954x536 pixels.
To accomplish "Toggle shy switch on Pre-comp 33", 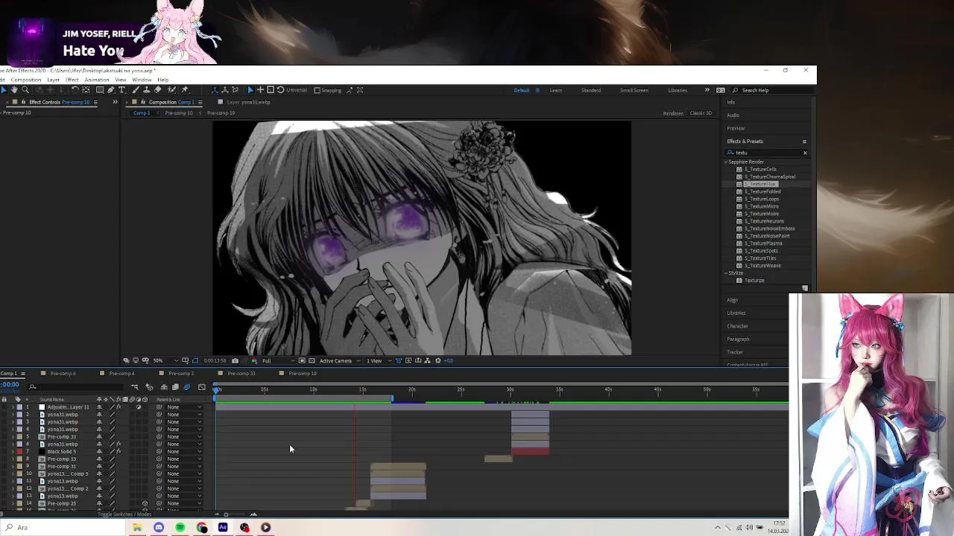I will (99, 436).
